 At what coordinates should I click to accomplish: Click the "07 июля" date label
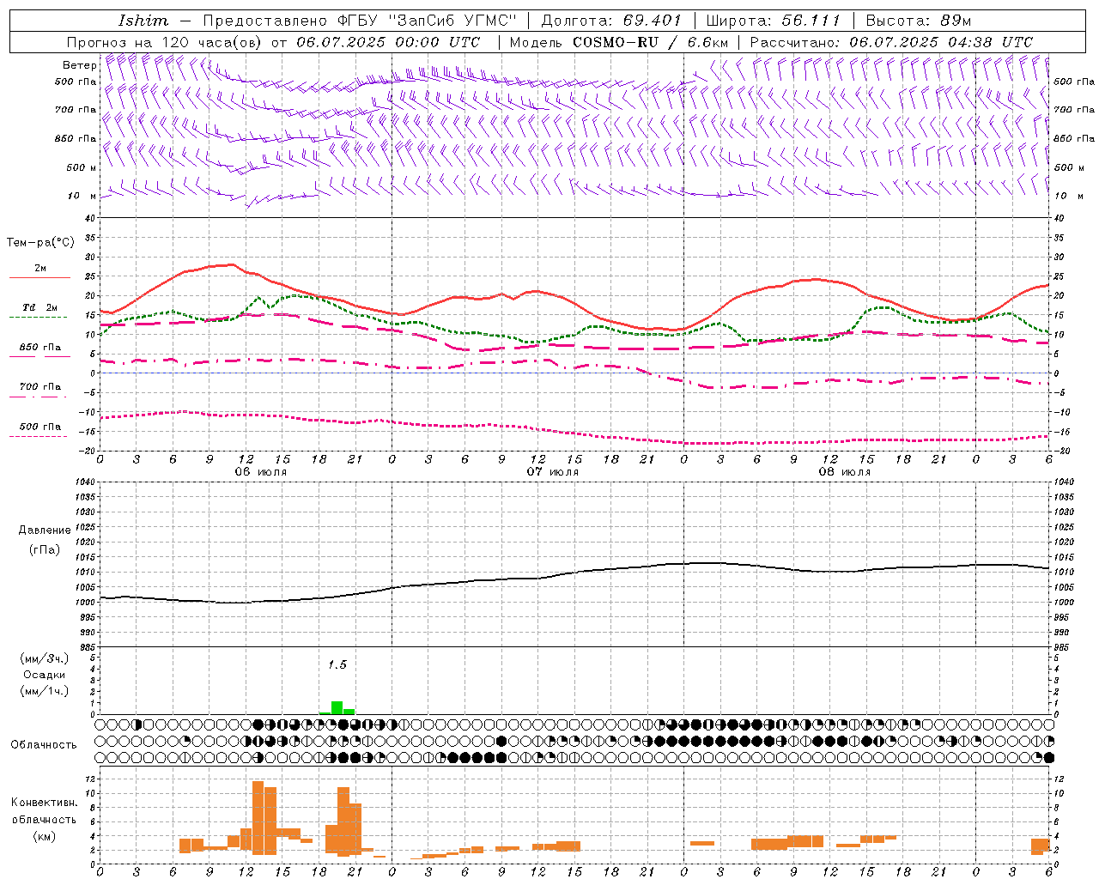(553, 472)
